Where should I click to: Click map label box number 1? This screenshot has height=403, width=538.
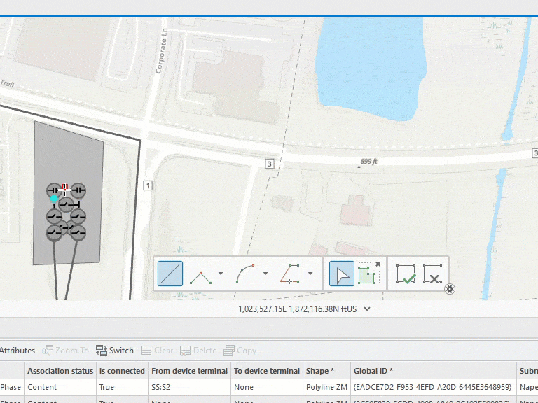pyautogui.click(x=148, y=185)
